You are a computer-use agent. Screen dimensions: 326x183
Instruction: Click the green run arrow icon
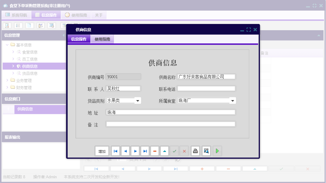tap(217, 151)
